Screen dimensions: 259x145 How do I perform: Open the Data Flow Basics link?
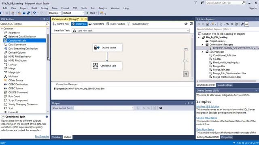pyautogui.click(x=205, y=129)
